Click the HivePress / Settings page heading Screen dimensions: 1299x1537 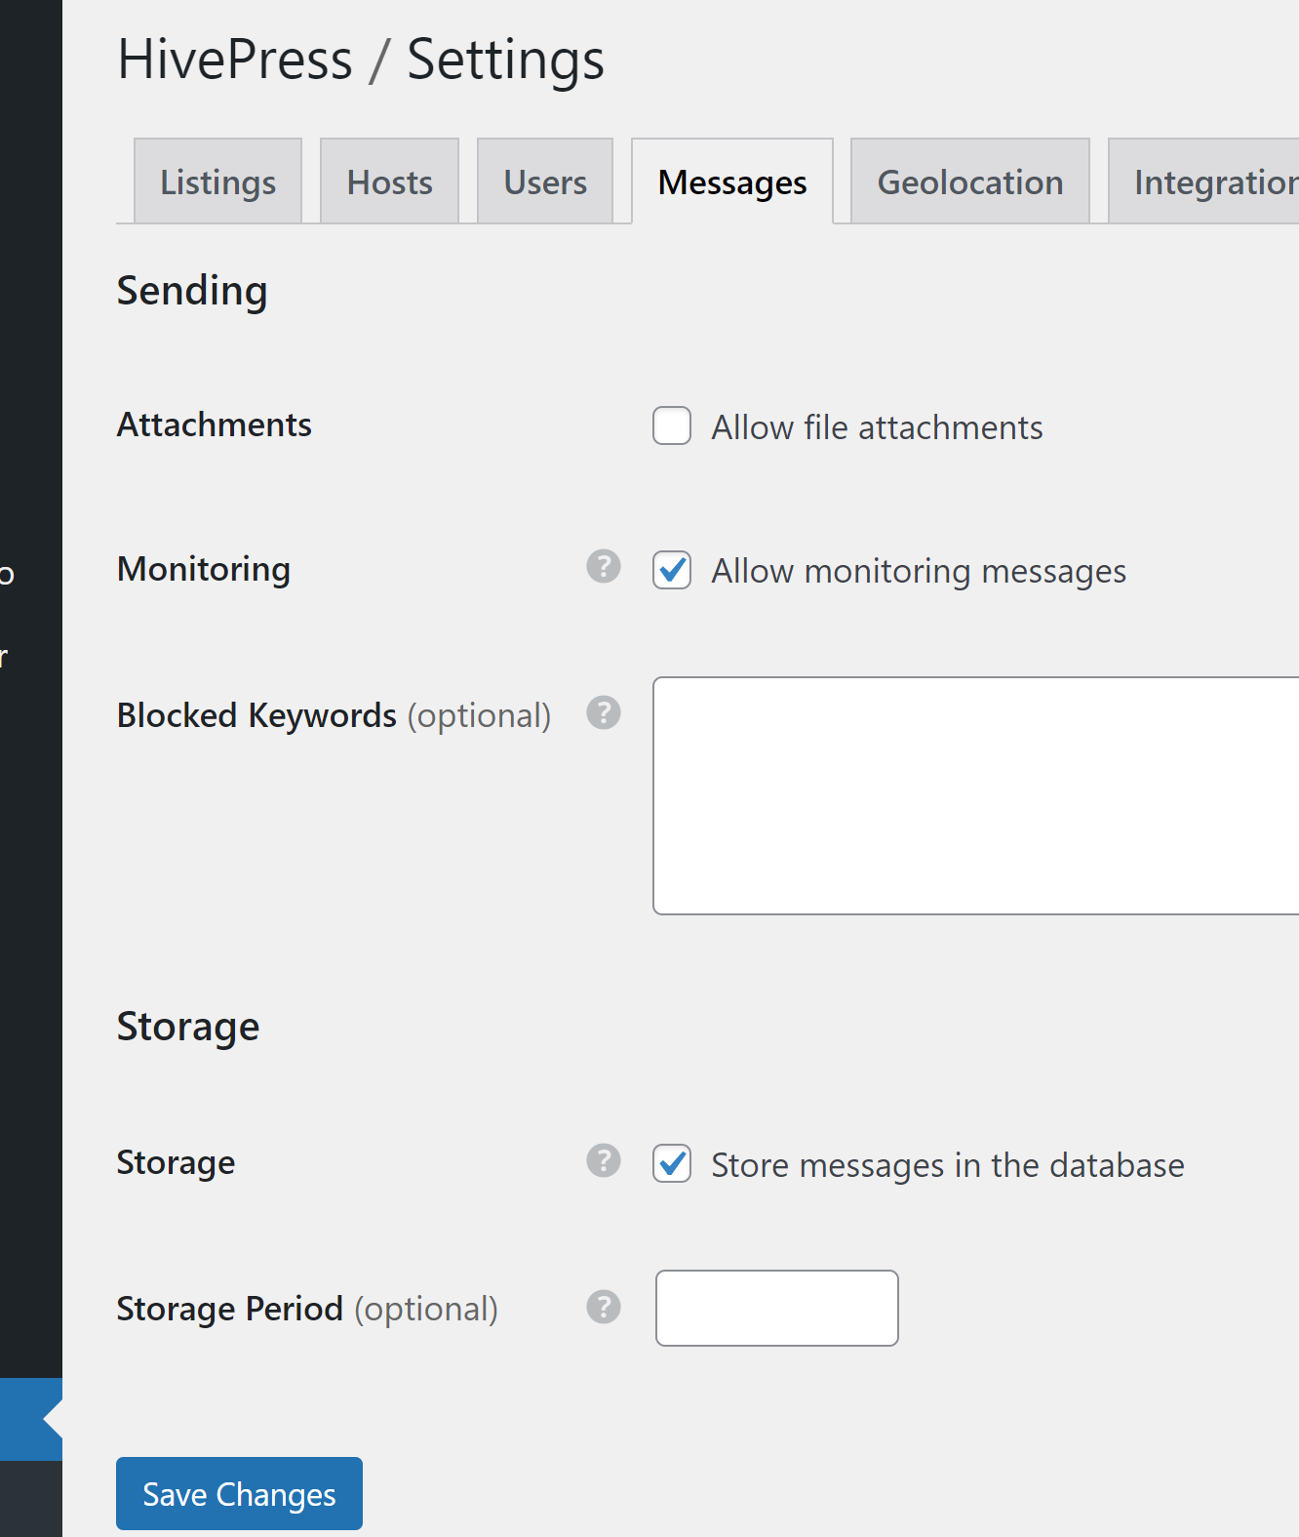[x=361, y=60]
